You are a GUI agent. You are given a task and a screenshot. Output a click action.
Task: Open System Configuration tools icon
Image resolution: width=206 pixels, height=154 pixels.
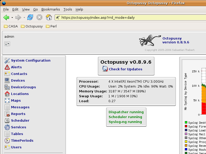pyautogui.click(x=7, y=61)
